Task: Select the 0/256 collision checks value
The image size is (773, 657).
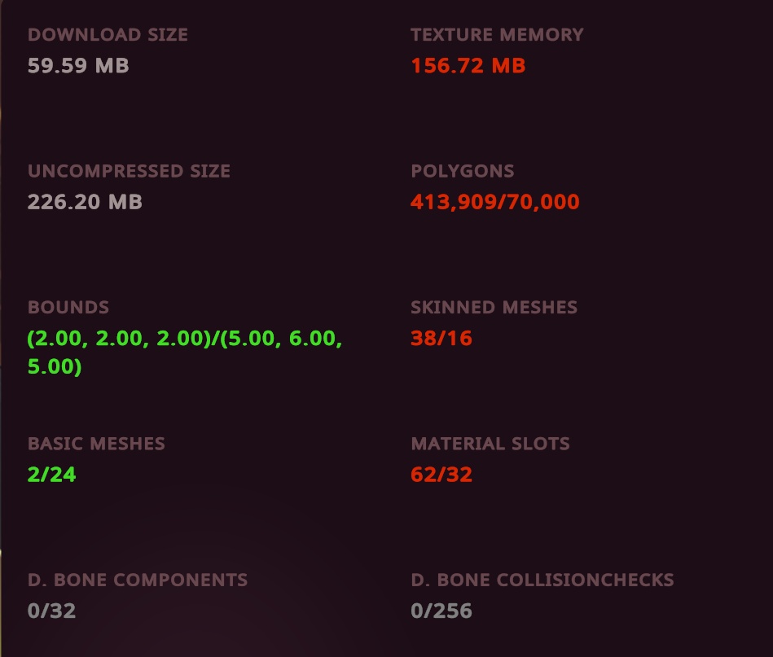Action: pos(441,611)
